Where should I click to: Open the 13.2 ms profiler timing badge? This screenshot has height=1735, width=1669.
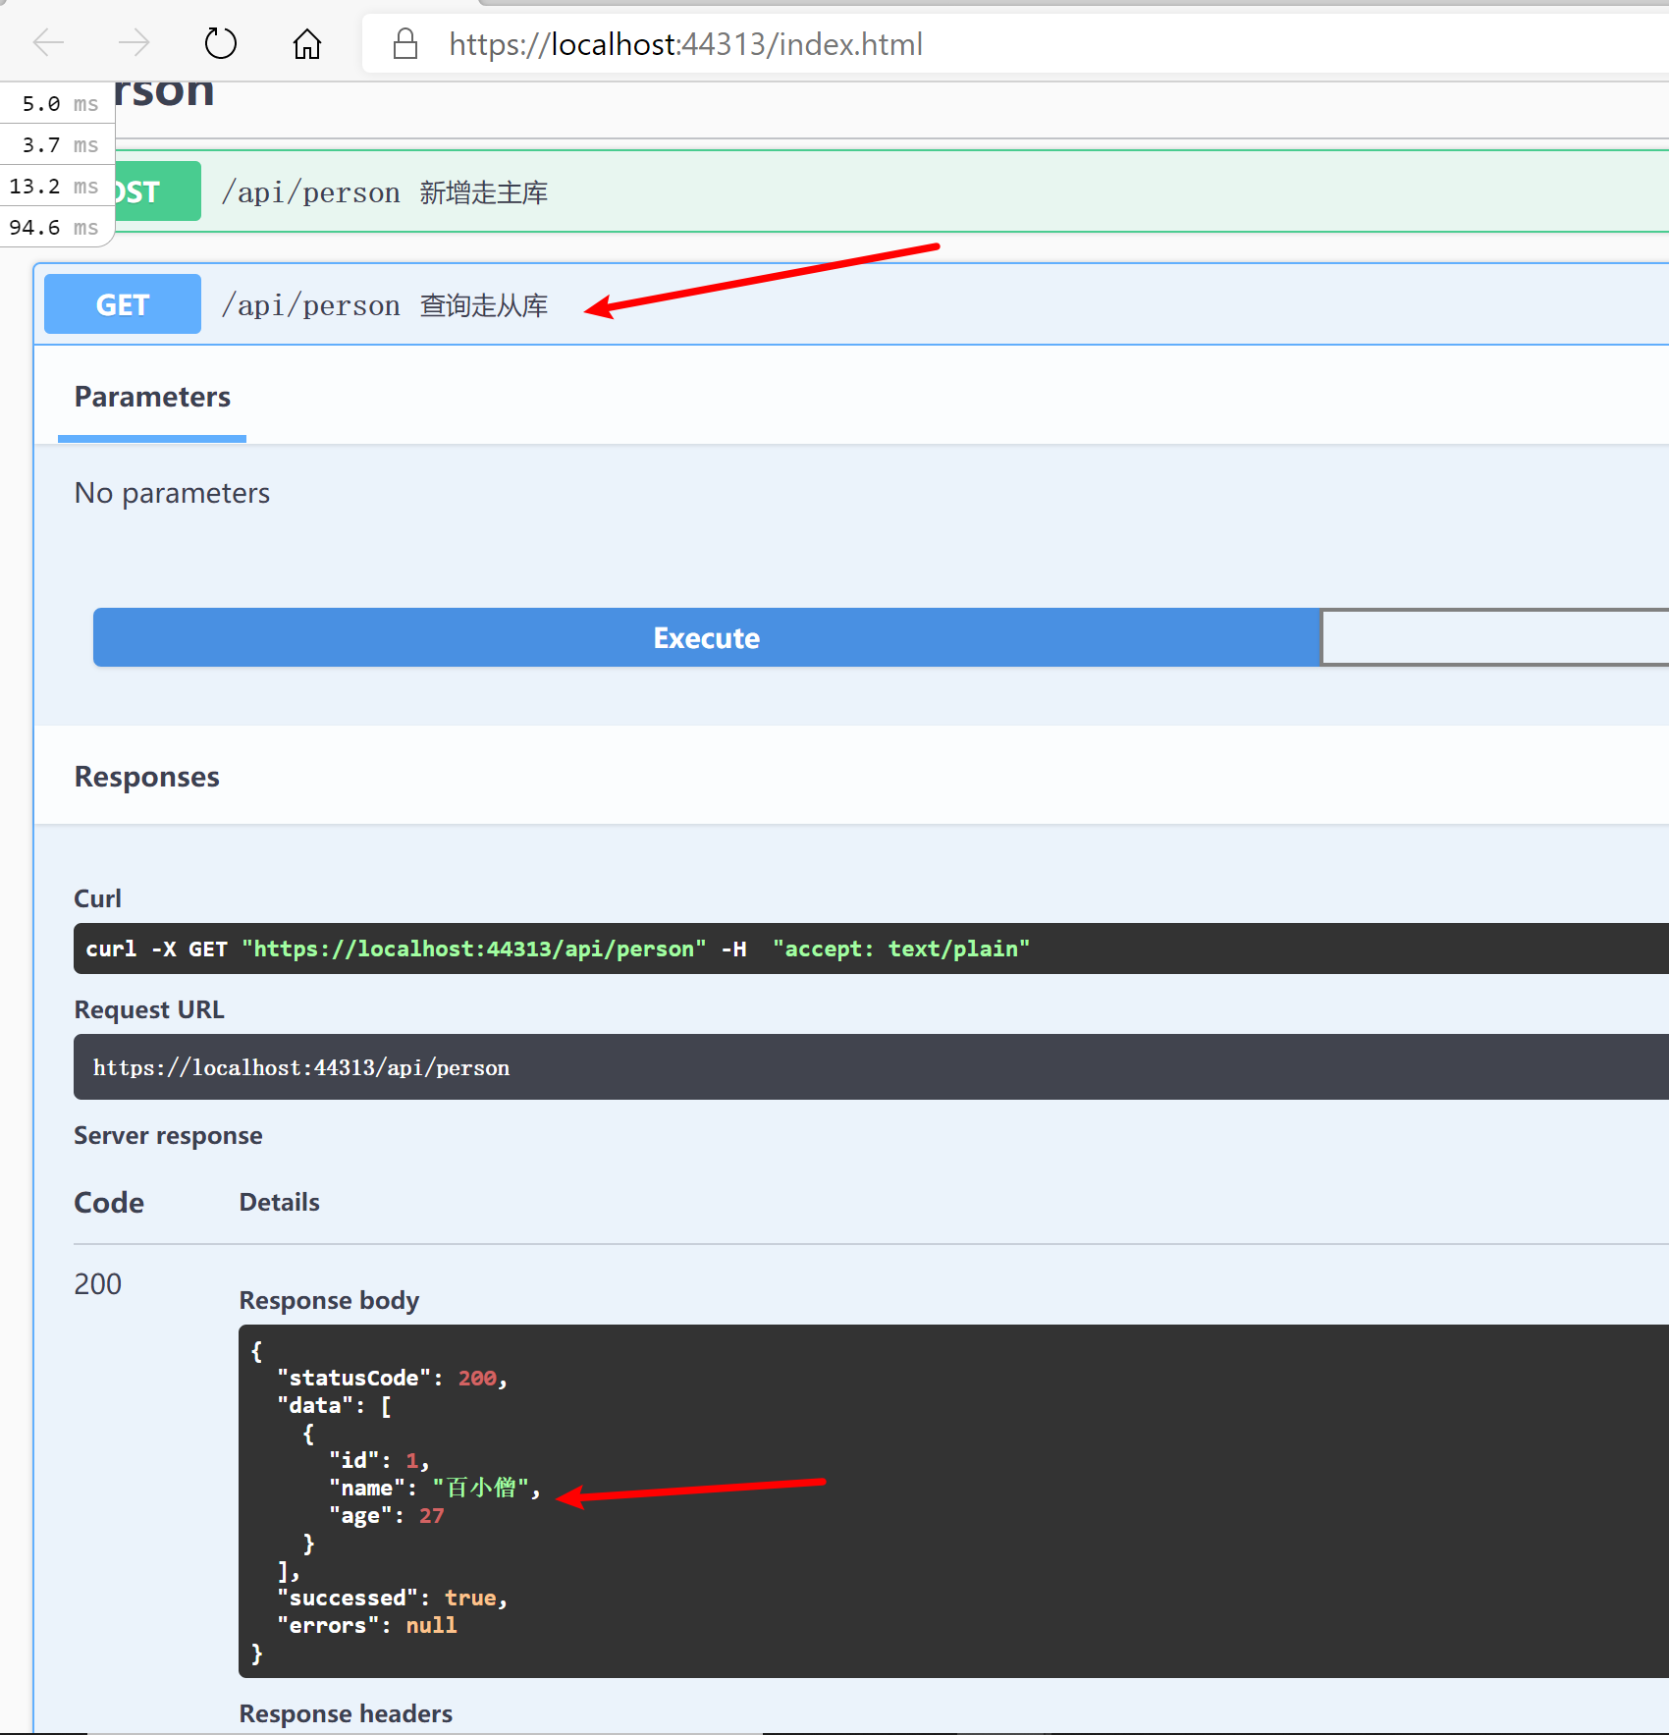click(55, 187)
